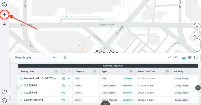Switch to the bottom-half panel layout
Viewport: 201px width, 105px height.
click(183, 57)
